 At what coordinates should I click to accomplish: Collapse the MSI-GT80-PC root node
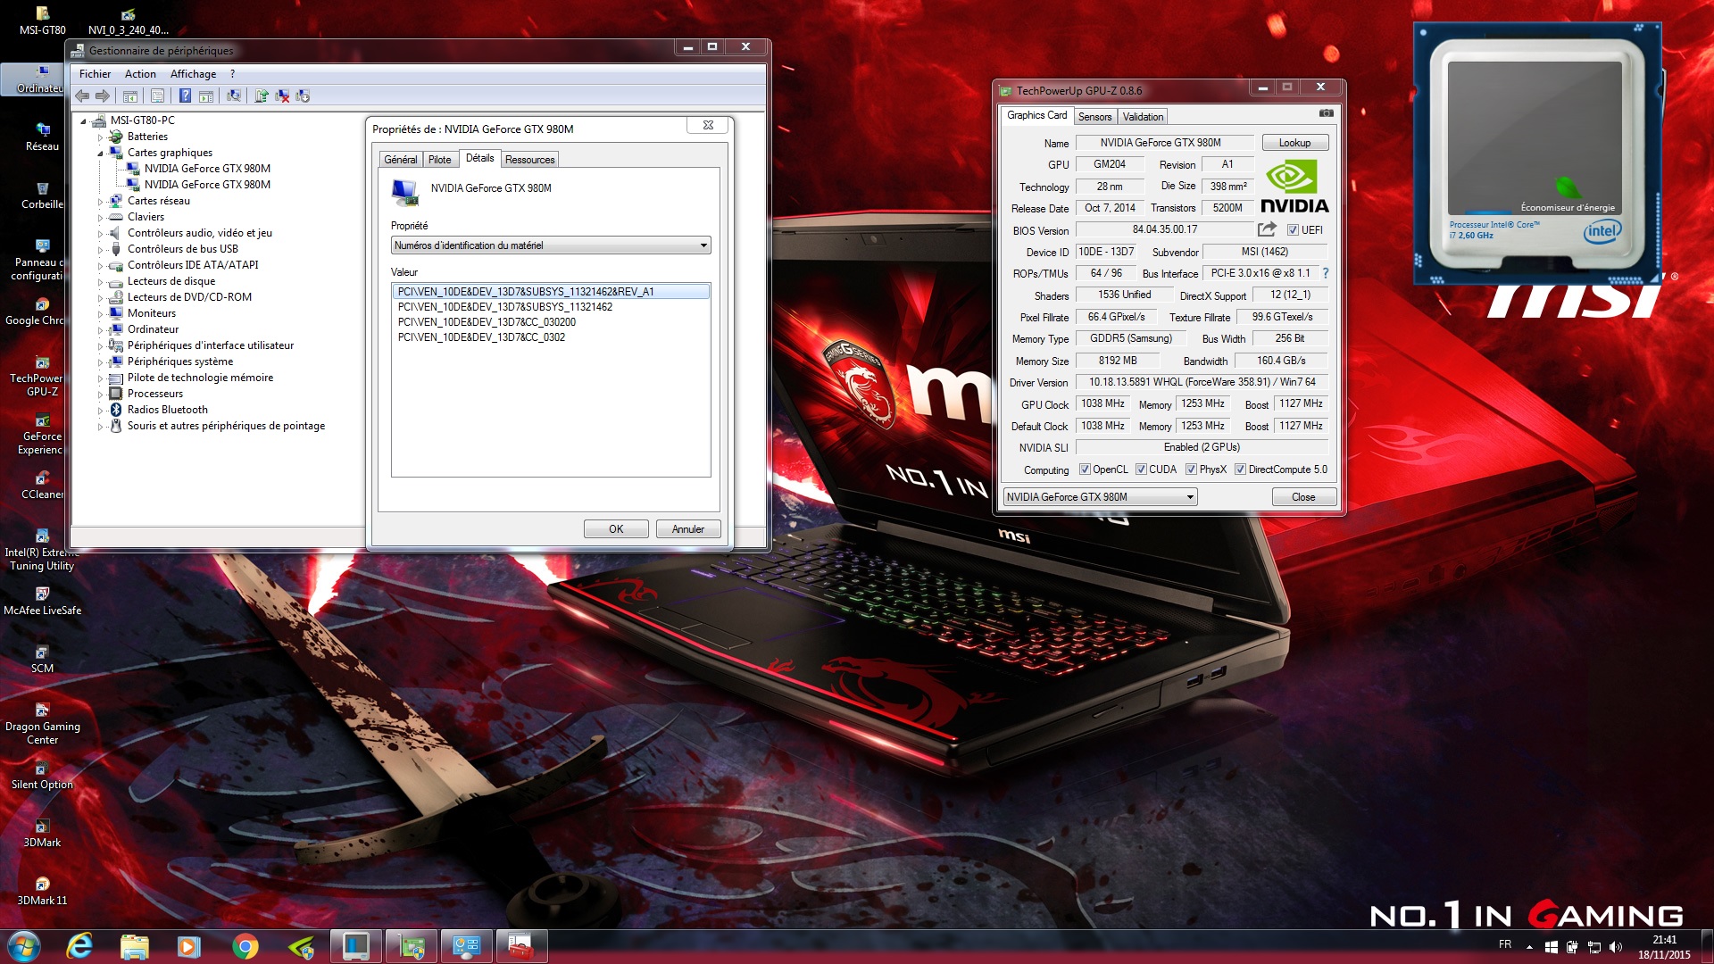pyautogui.click(x=83, y=121)
